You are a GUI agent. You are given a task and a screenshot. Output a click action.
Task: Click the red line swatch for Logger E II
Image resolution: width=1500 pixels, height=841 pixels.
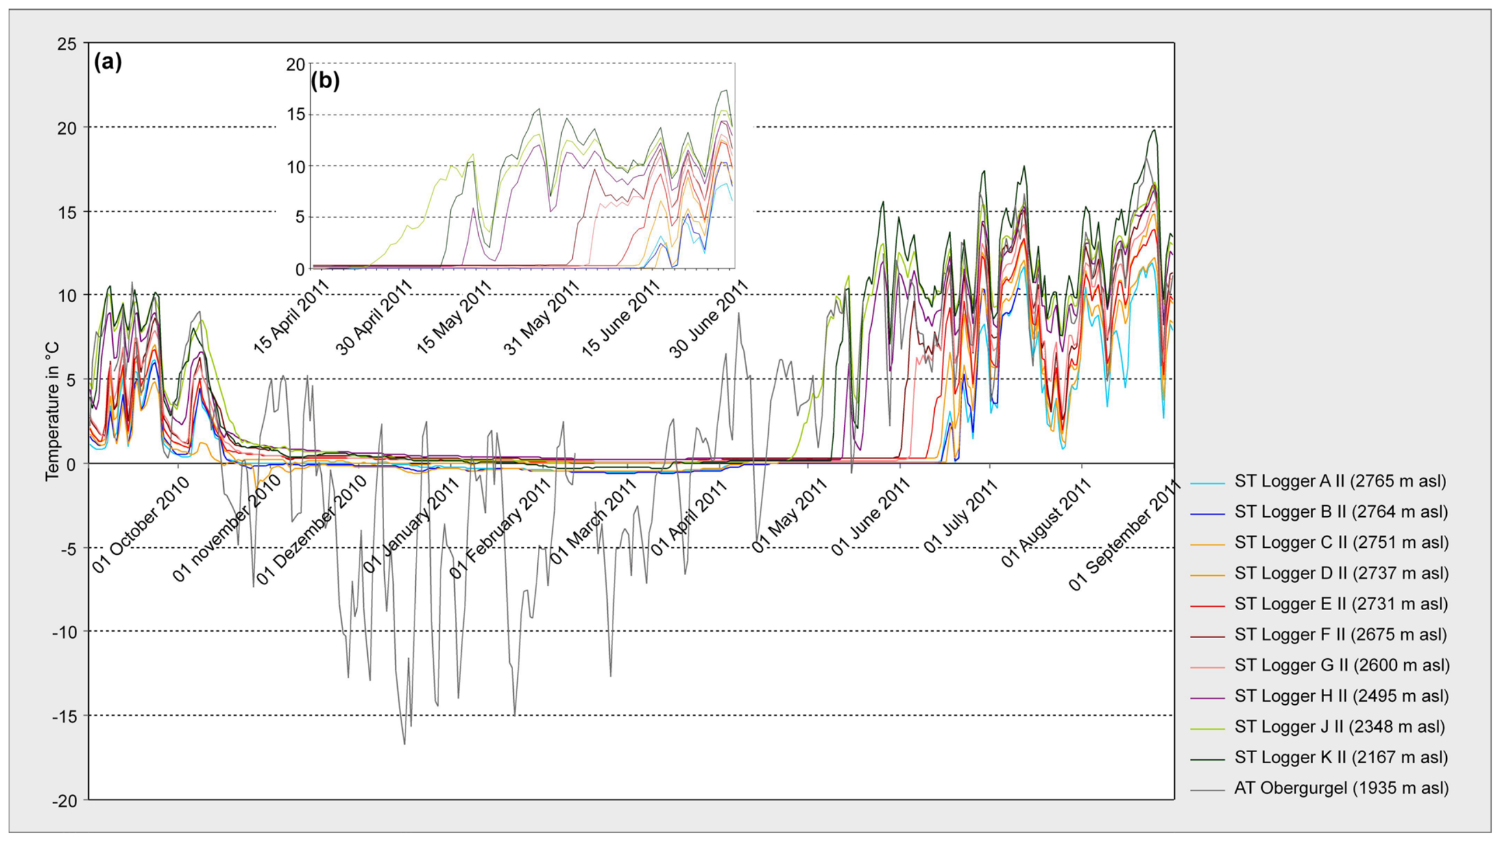click(1207, 606)
